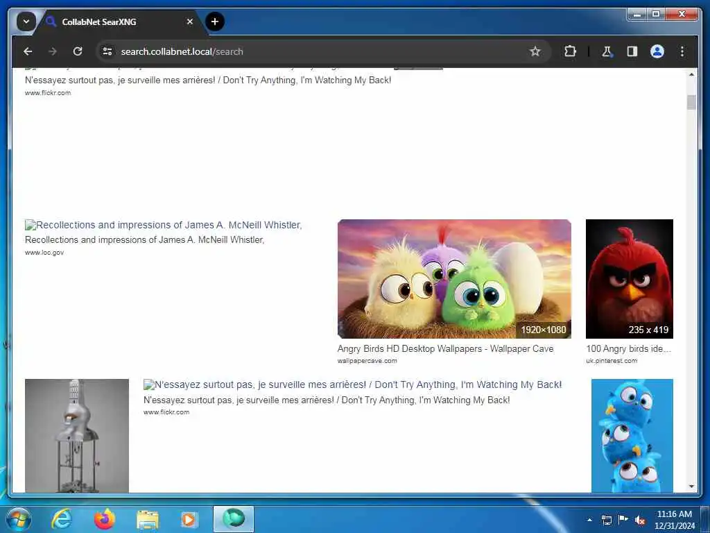Click the wallpapercave.com source text
This screenshot has width=710, height=533.
pos(367,361)
